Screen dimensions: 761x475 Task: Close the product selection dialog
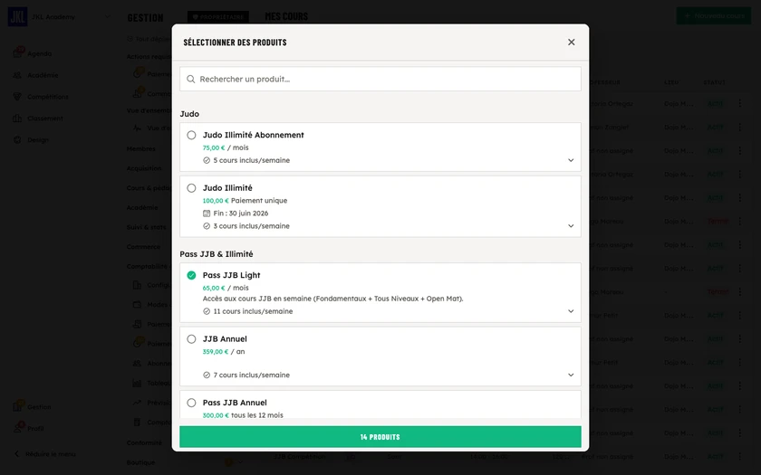coord(572,43)
